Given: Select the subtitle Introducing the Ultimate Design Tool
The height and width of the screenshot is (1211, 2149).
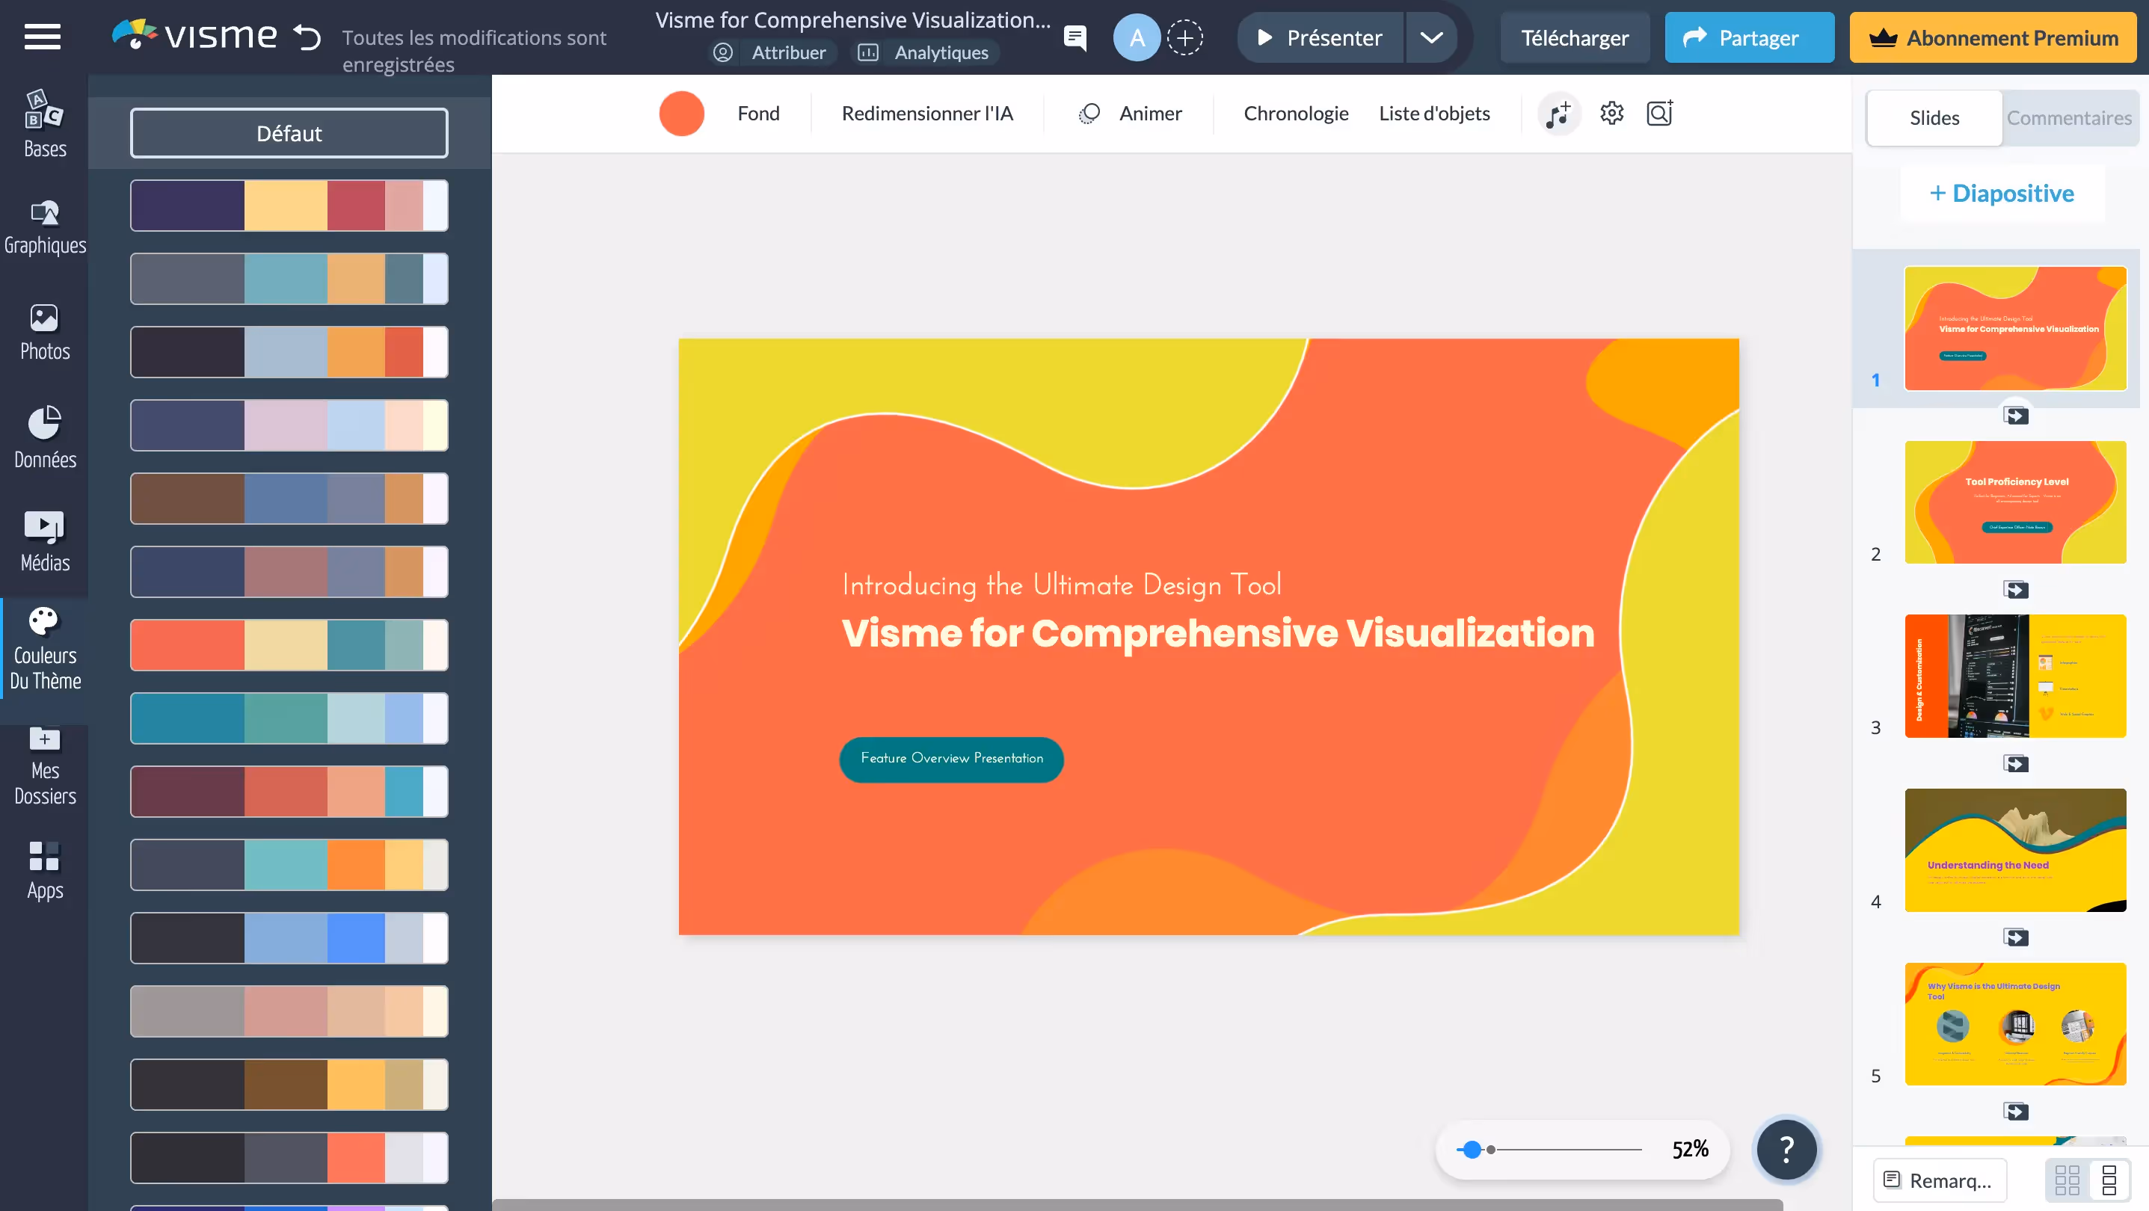Looking at the screenshot, I should tap(1061, 585).
